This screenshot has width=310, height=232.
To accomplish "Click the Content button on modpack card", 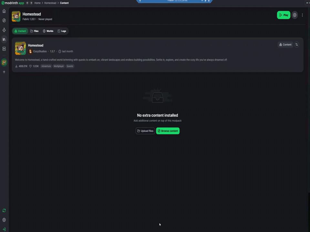I will [x=285, y=44].
